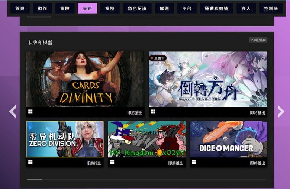Click Windows icon under RV Kingdom

pyautogui.click(x=112, y=162)
